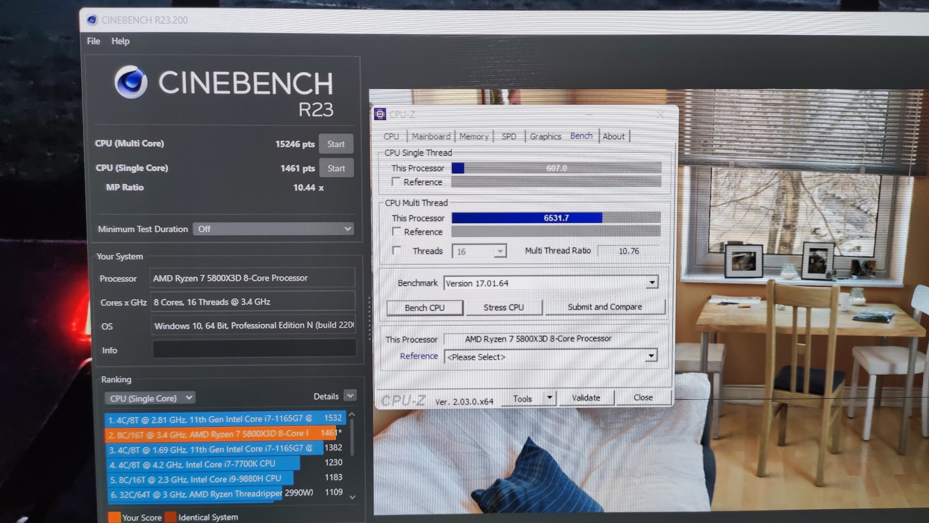Enable Multi Thread Reference checkbox
The height and width of the screenshot is (523, 929).
(397, 232)
